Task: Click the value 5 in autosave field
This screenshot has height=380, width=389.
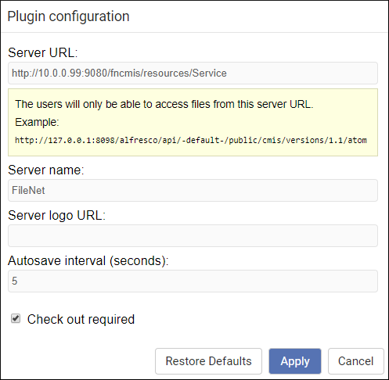Action: [x=15, y=281]
